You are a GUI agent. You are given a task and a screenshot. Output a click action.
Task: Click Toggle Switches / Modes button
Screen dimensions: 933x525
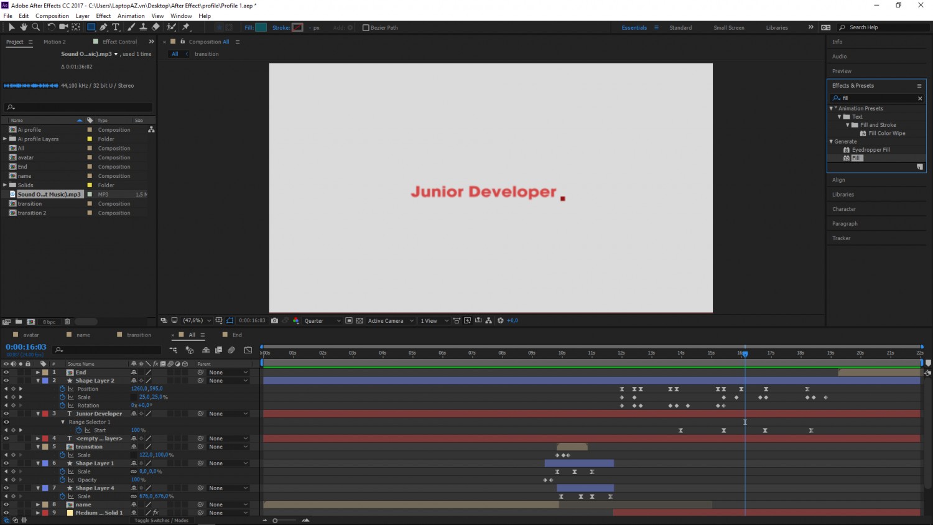click(161, 521)
